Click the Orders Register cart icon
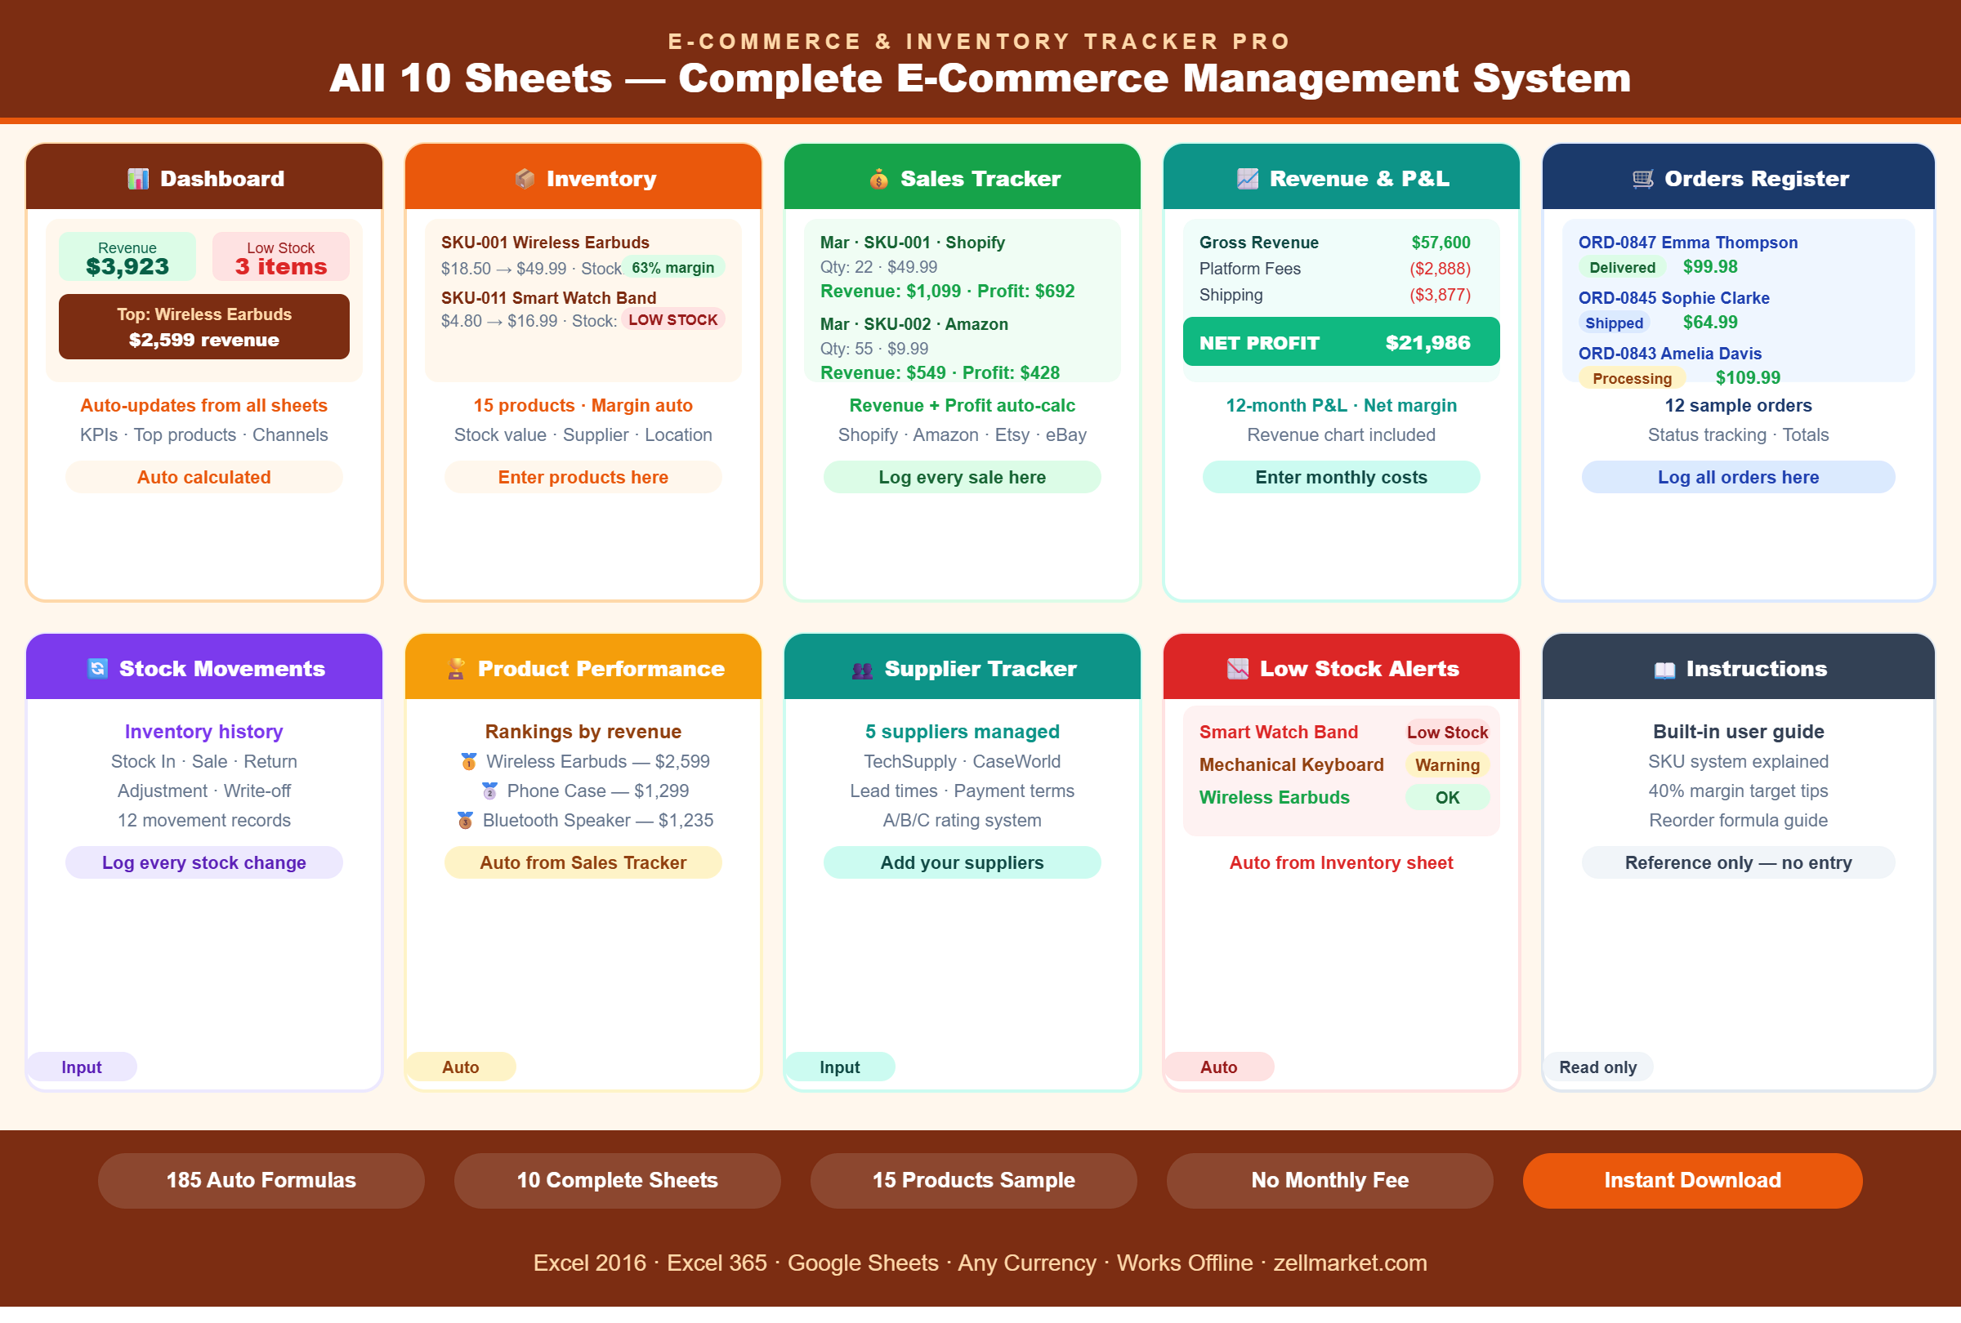The width and height of the screenshot is (1961, 1323). [x=1642, y=179]
